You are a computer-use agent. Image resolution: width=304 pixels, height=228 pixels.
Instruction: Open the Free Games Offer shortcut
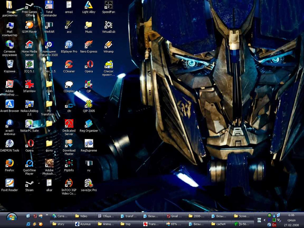[x=29, y=8]
